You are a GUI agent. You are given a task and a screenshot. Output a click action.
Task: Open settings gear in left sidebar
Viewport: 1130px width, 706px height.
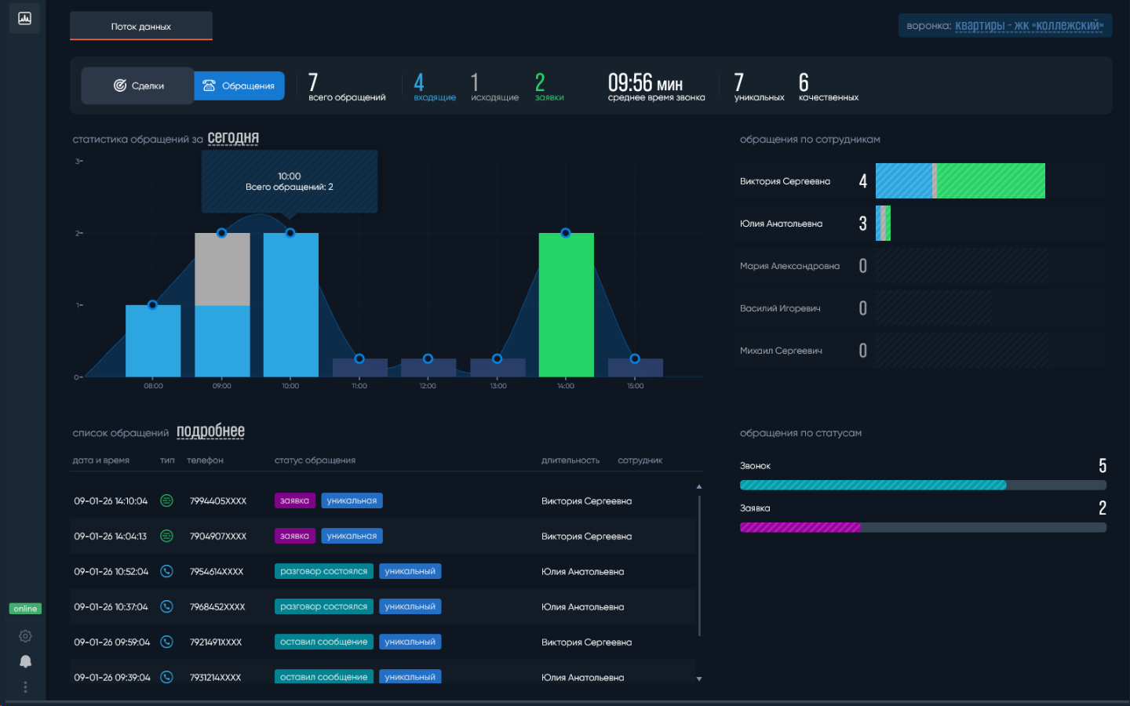(25, 636)
